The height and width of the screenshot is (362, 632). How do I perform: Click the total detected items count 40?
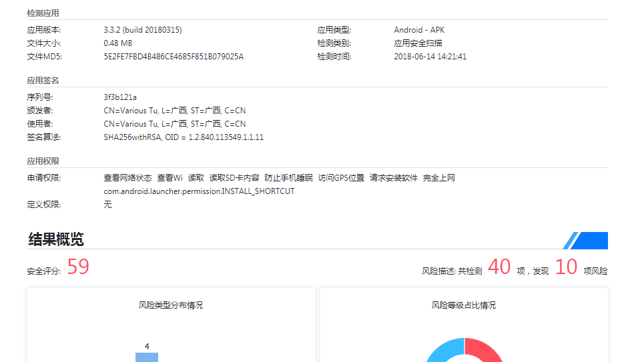click(499, 267)
